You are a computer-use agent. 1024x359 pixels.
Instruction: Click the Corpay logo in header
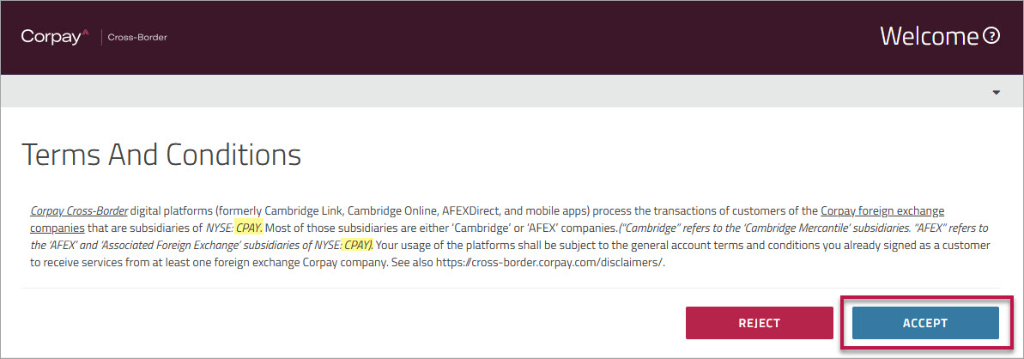(x=54, y=37)
